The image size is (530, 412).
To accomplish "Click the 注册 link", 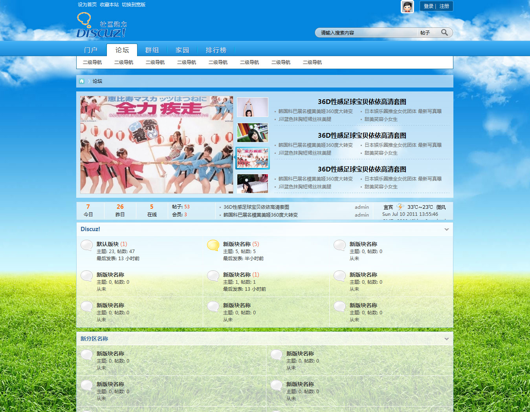I will [x=444, y=6].
